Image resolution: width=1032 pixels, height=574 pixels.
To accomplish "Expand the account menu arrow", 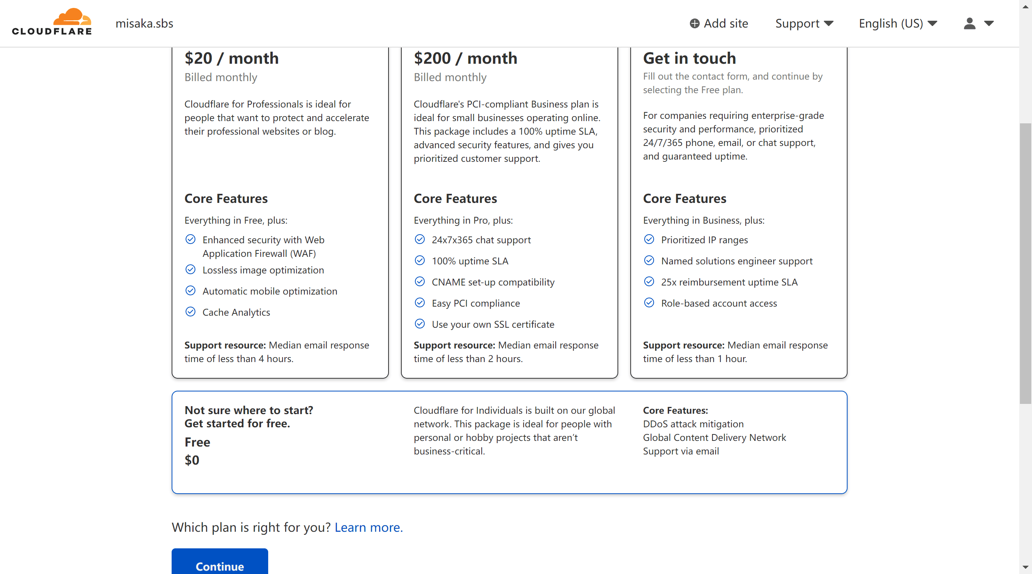I will pyautogui.click(x=989, y=24).
